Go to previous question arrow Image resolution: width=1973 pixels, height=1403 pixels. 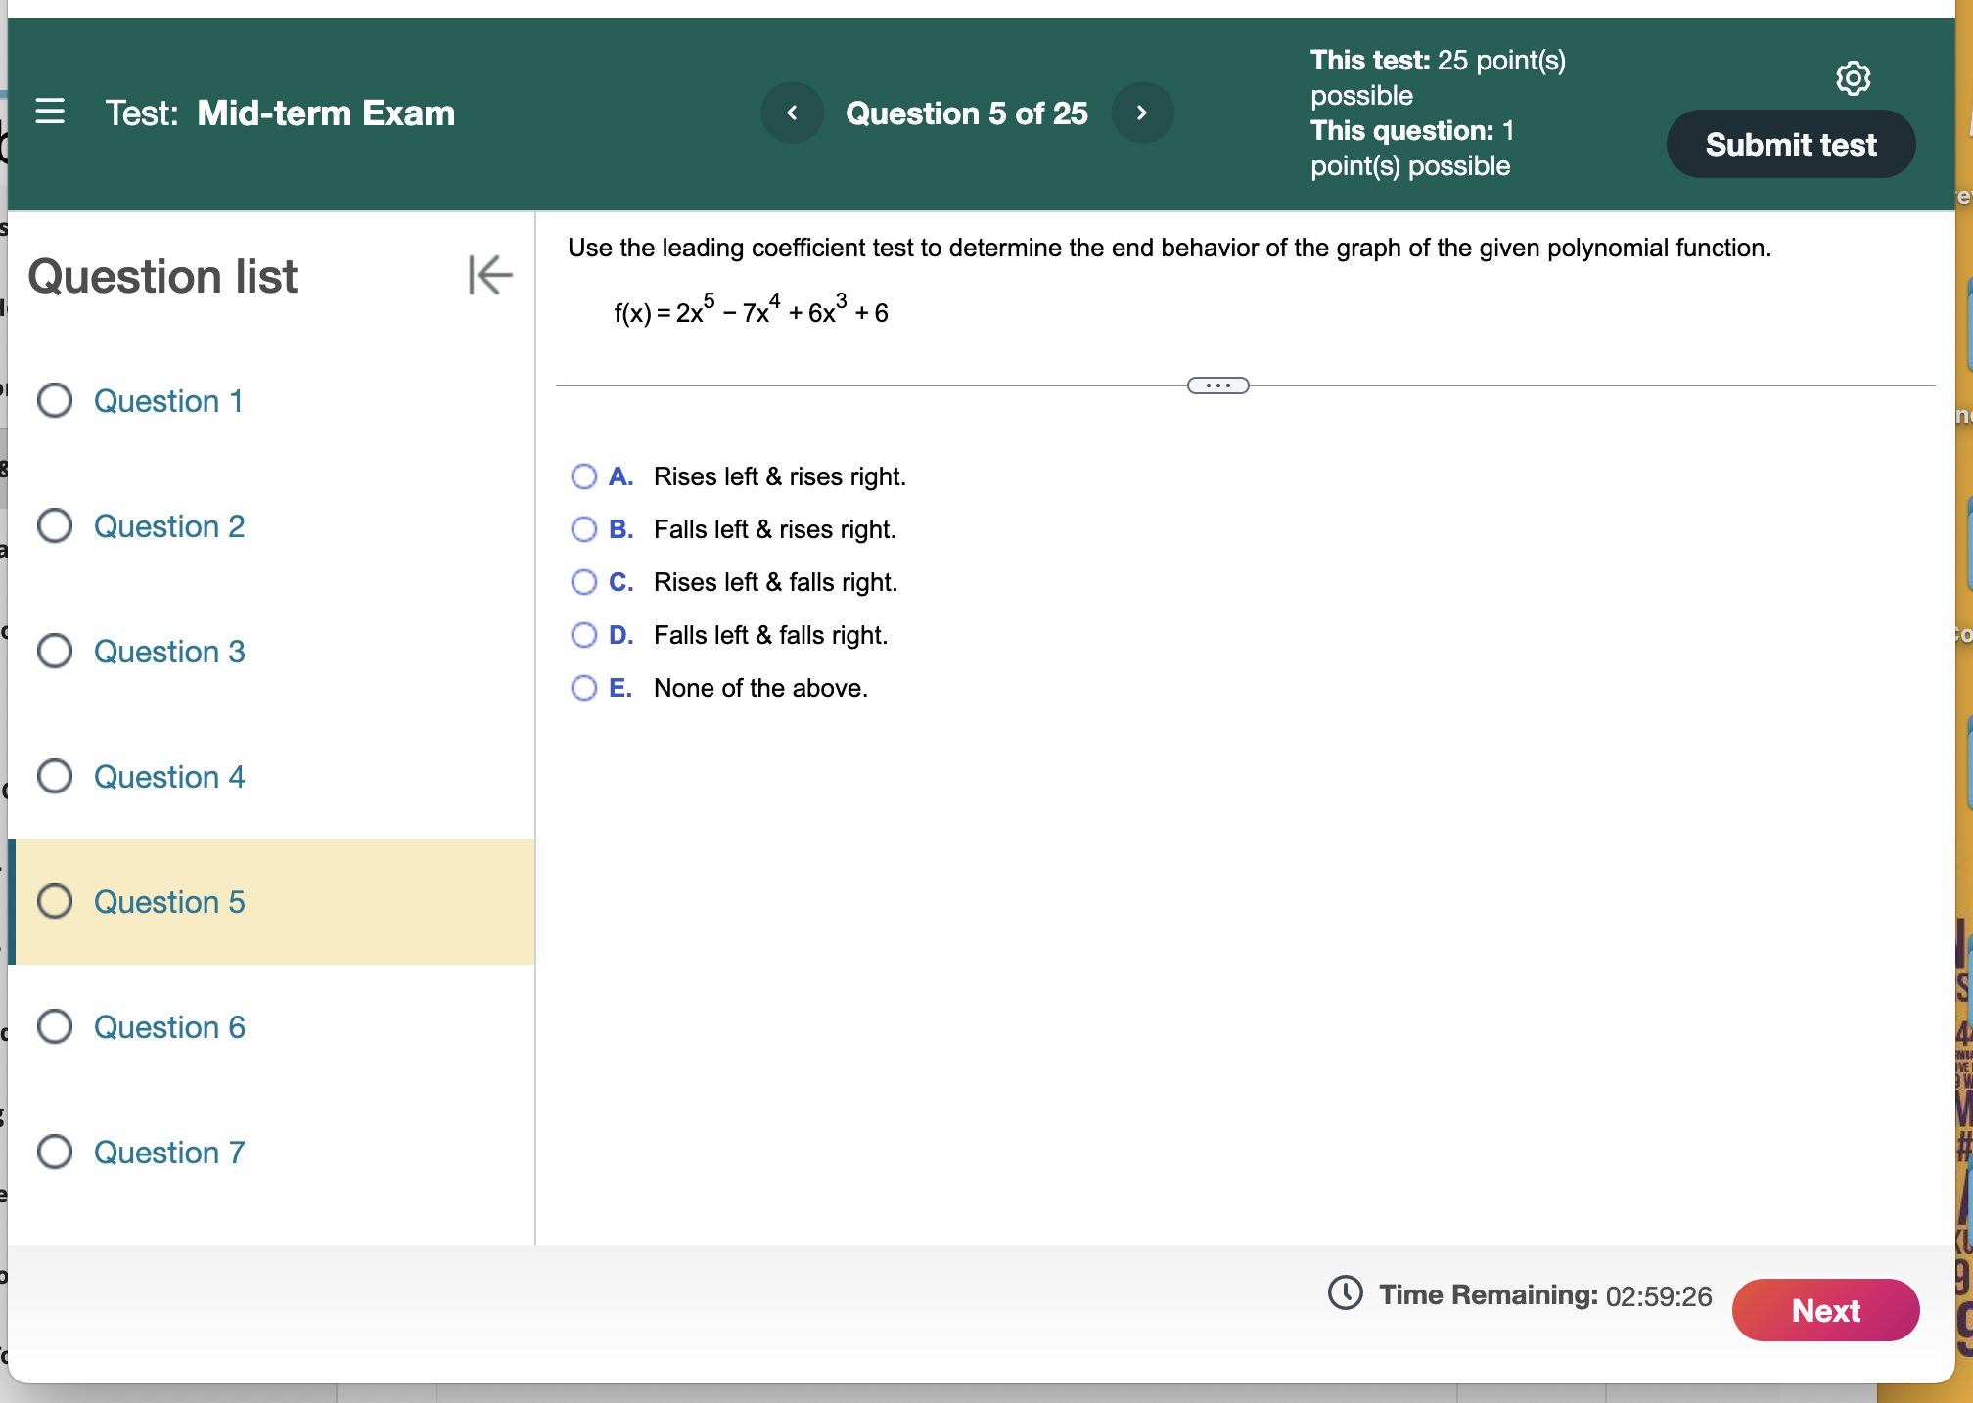point(792,113)
